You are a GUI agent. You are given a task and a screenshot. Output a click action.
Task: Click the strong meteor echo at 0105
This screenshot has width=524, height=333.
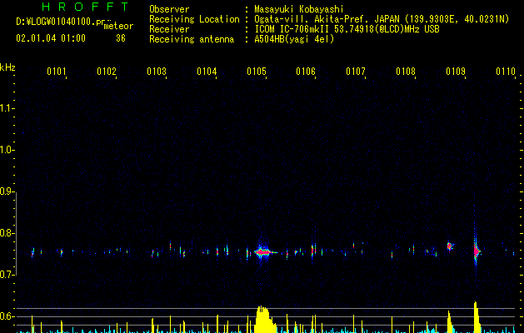264,252
